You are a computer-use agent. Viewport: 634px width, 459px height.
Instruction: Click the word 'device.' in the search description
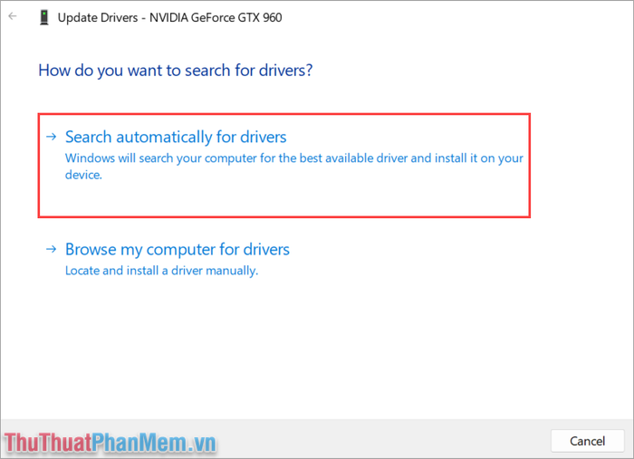click(x=83, y=175)
